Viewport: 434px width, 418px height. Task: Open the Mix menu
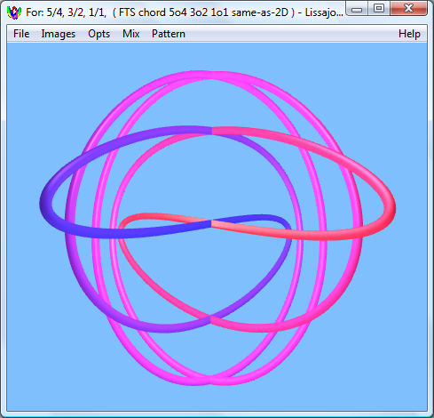pyautogui.click(x=130, y=34)
